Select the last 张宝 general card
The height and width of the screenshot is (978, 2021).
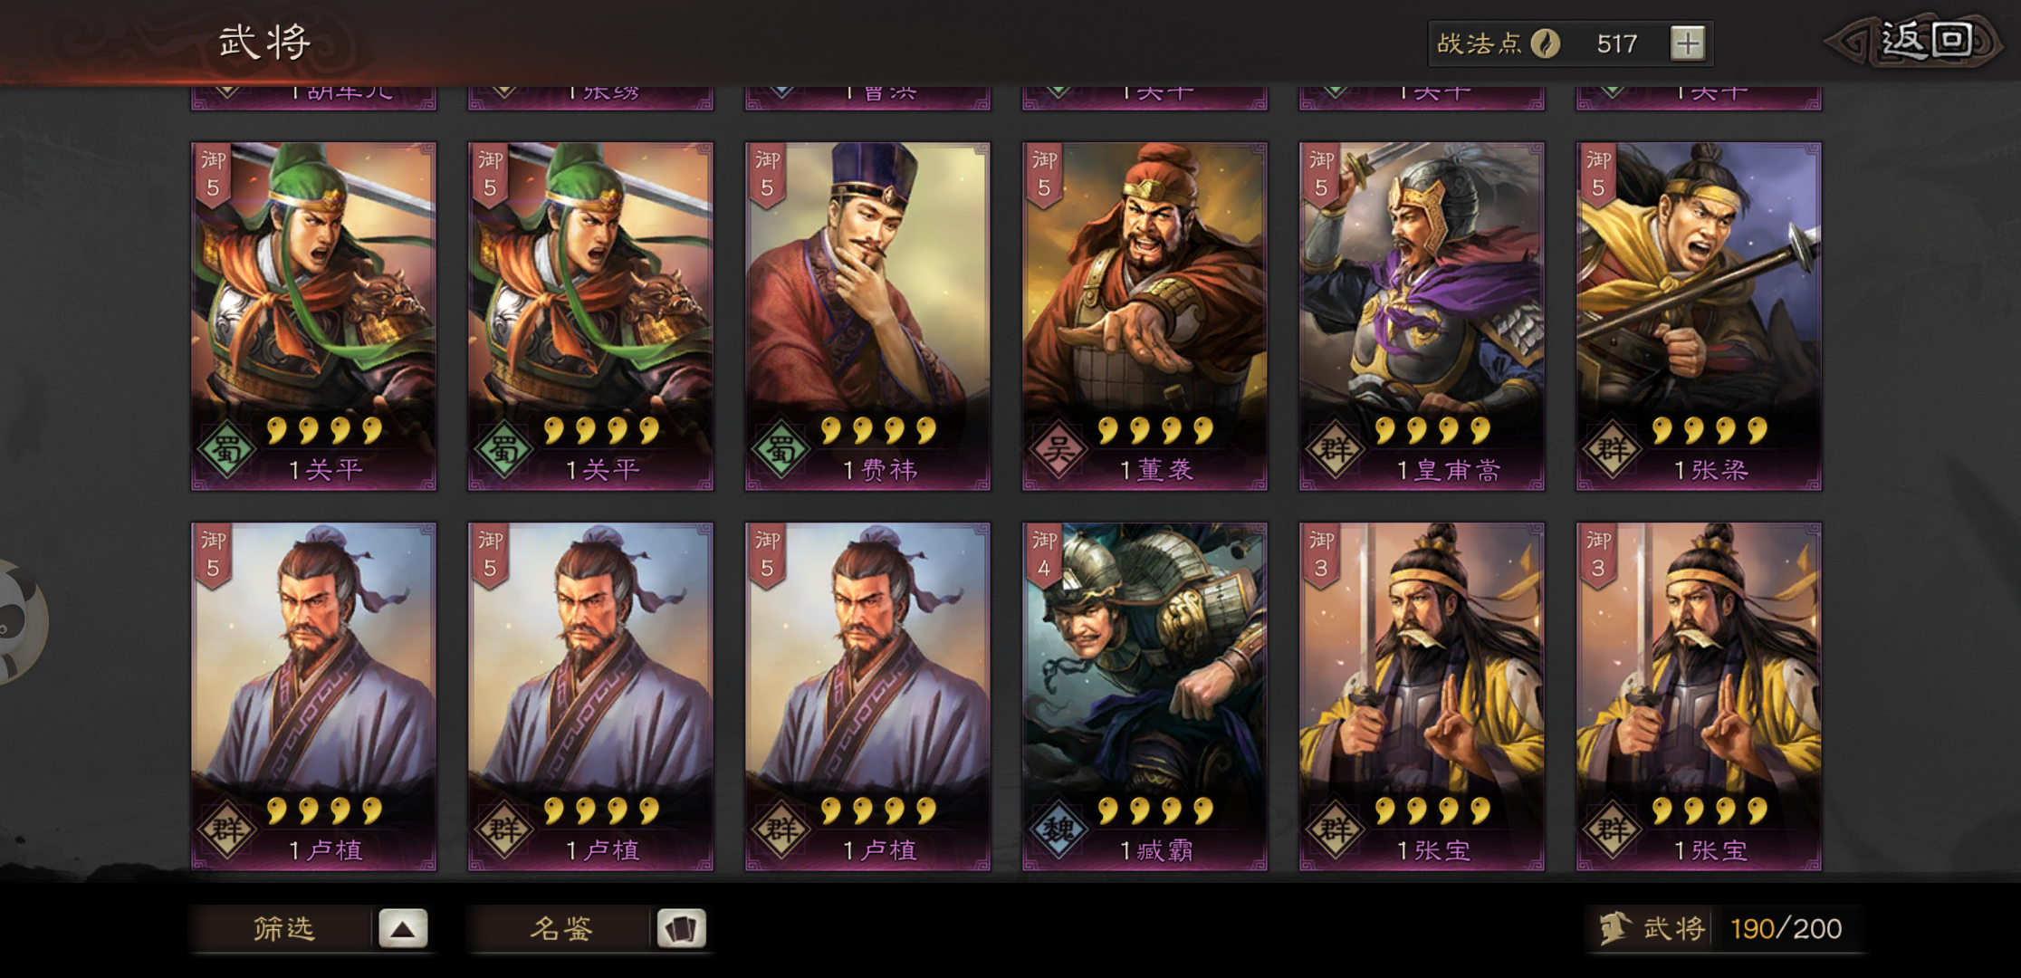[1699, 697]
